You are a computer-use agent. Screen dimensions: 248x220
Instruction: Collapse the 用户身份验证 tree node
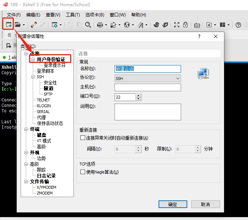click(x=33, y=60)
